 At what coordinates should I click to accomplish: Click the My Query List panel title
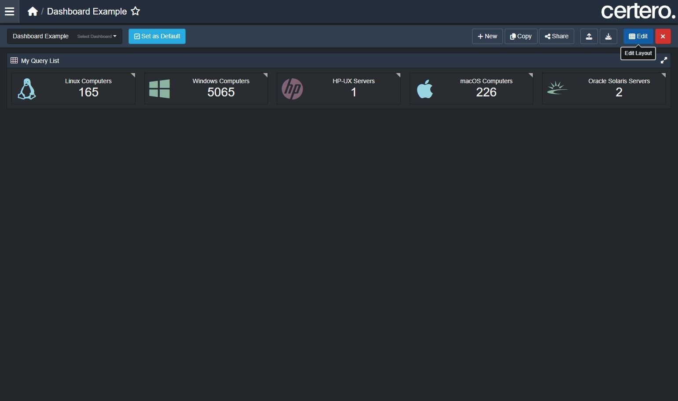coord(40,61)
